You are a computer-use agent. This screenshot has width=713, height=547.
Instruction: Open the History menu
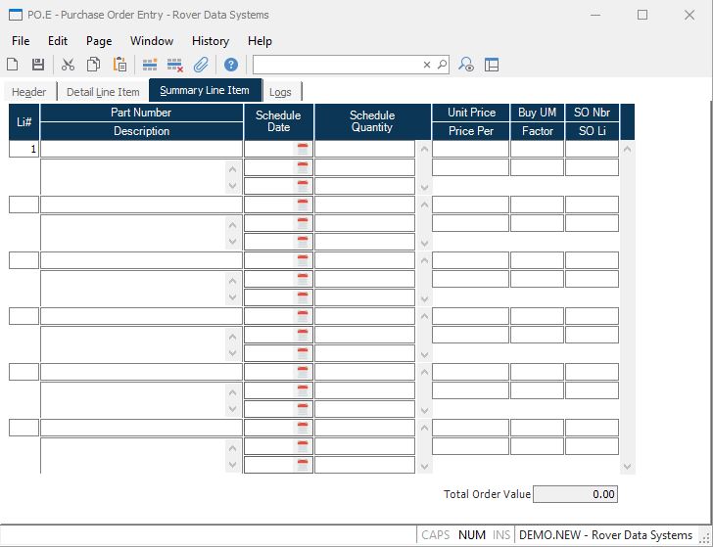click(x=210, y=41)
